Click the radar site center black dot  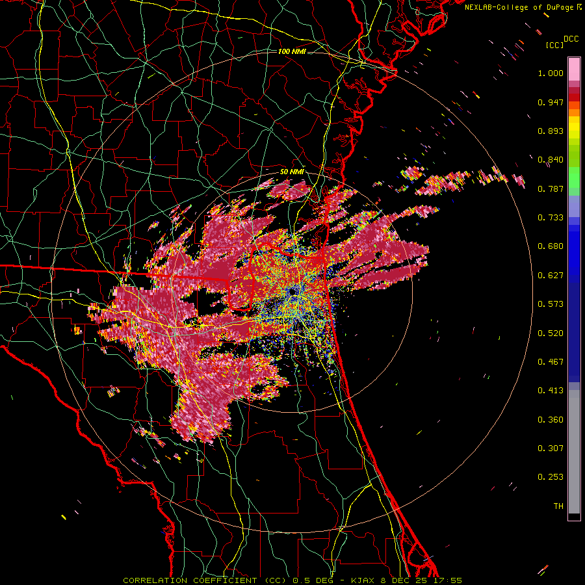[293, 292]
